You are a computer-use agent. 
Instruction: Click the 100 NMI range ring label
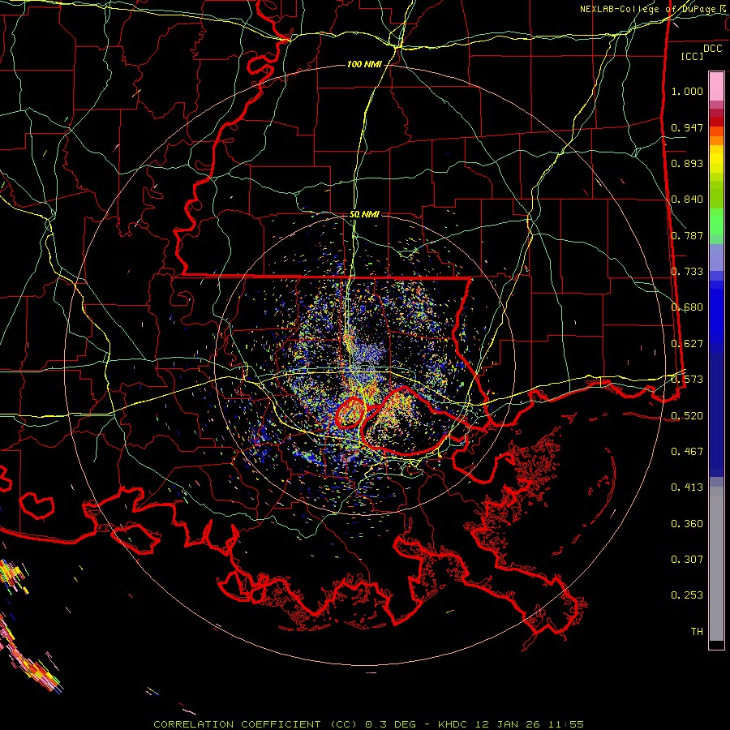tap(364, 64)
